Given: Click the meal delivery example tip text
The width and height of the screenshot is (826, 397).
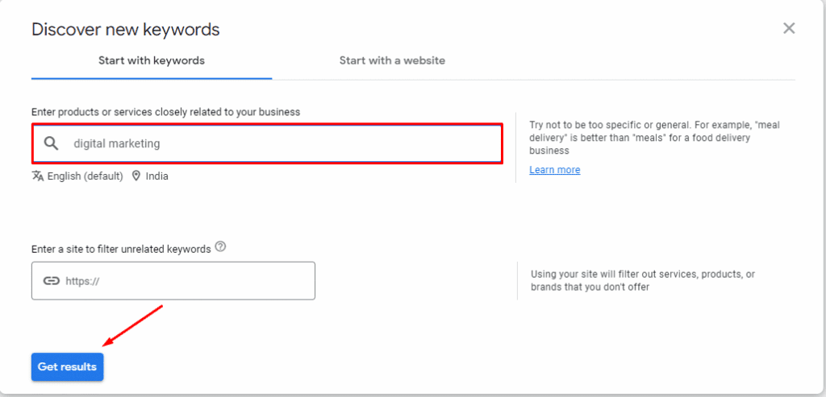Looking at the screenshot, I should 653,138.
